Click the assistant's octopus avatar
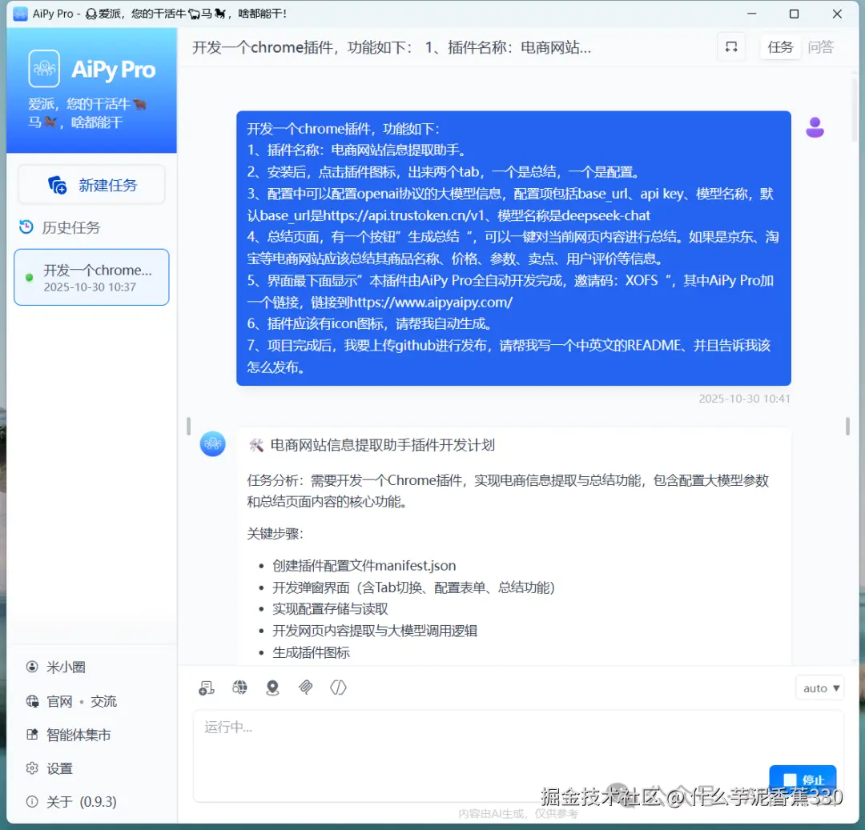This screenshot has width=865, height=830. click(212, 443)
